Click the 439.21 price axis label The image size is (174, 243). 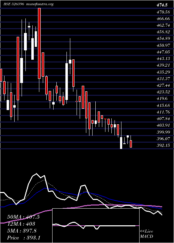[x=163, y=65]
